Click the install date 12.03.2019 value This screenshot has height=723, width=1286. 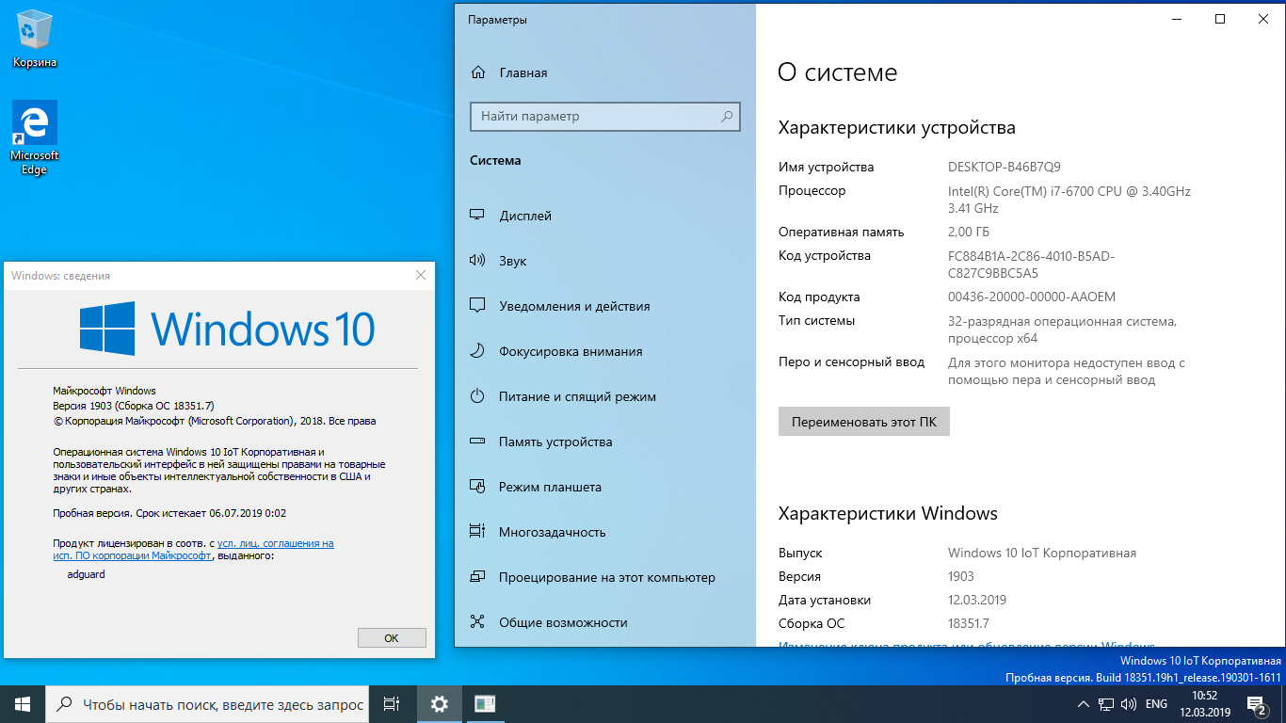click(977, 600)
